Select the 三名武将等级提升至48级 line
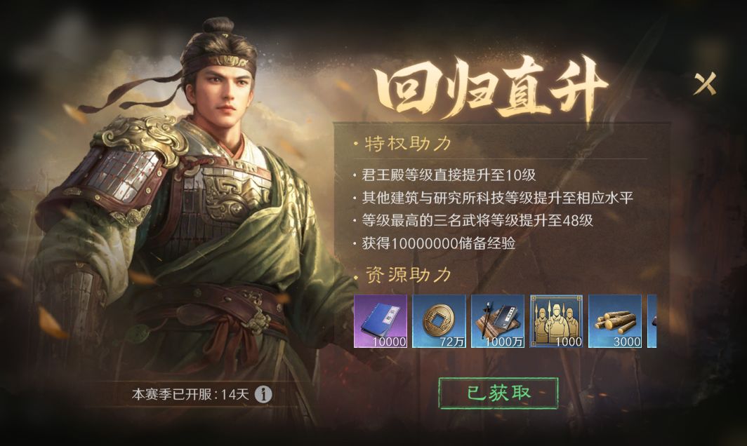The width and height of the screenshot is (747, 446). (x=477, y=220)
